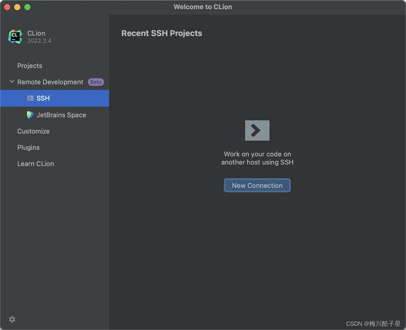The width and height of the screenshot is (406, 330).
Task: Click the CLion logo icon
Action: [x=15, y=37]
